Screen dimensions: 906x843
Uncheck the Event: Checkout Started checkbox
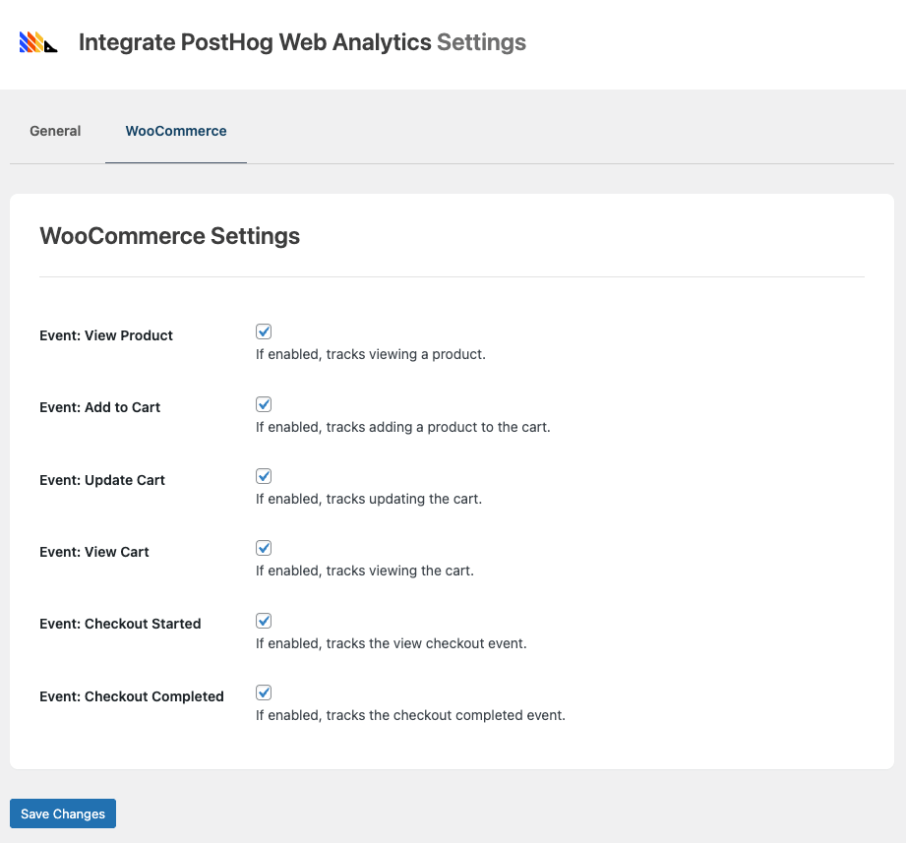pyautogui.click(x=264, y=621)
